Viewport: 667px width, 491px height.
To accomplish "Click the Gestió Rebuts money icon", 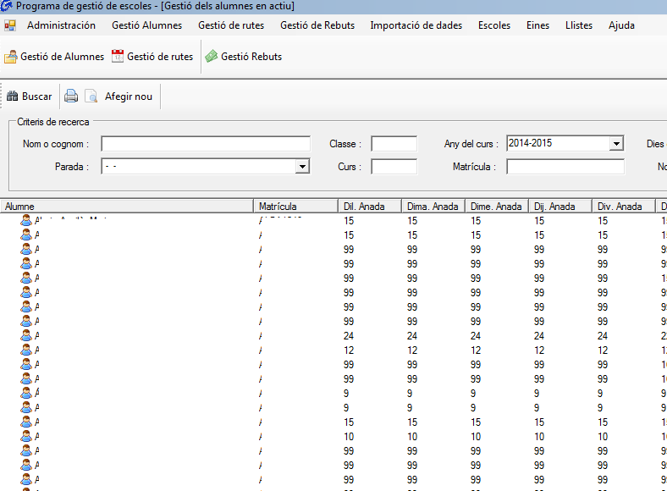I will click(x=211, y=57).
